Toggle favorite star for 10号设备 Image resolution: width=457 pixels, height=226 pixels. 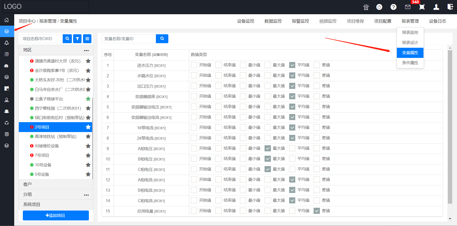(88, 165)
